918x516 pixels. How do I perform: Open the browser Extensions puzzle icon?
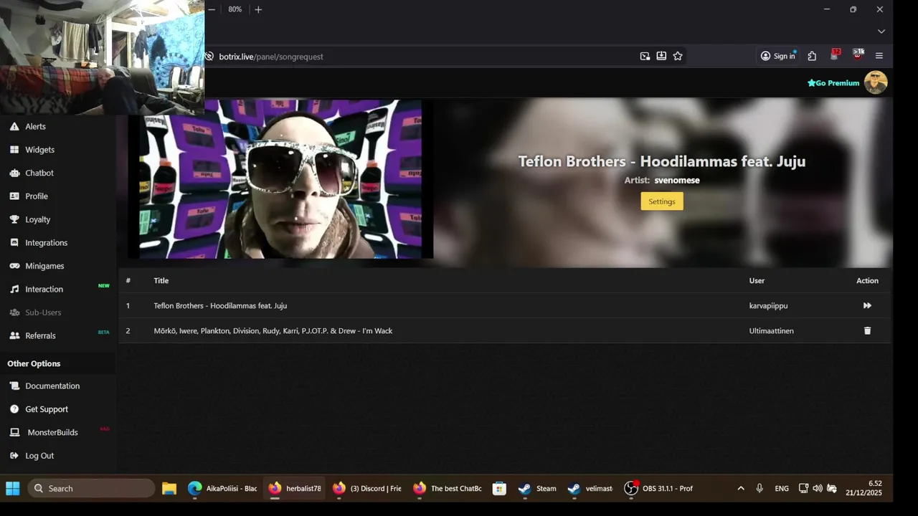[812, 56]
